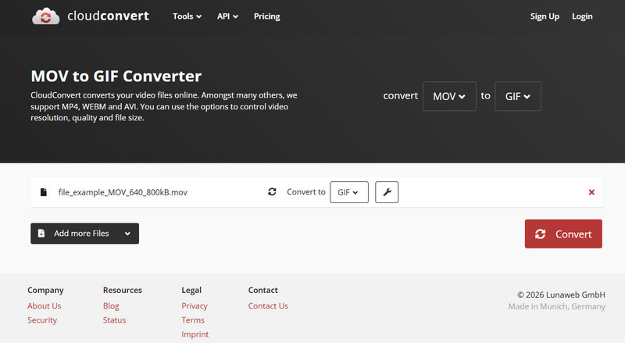Go to the Pricing page
Image resolution: width=625 pixels, height=343 pixels.
[266, 16]
